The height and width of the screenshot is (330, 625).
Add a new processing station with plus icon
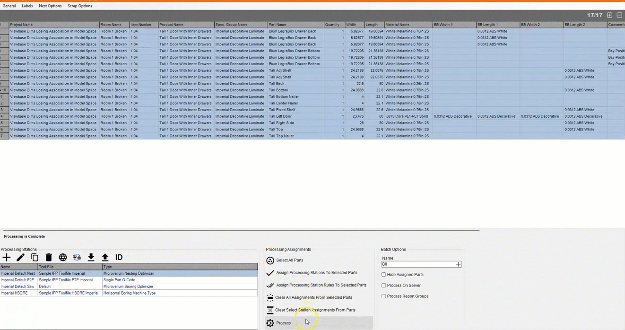coord(7,257)
